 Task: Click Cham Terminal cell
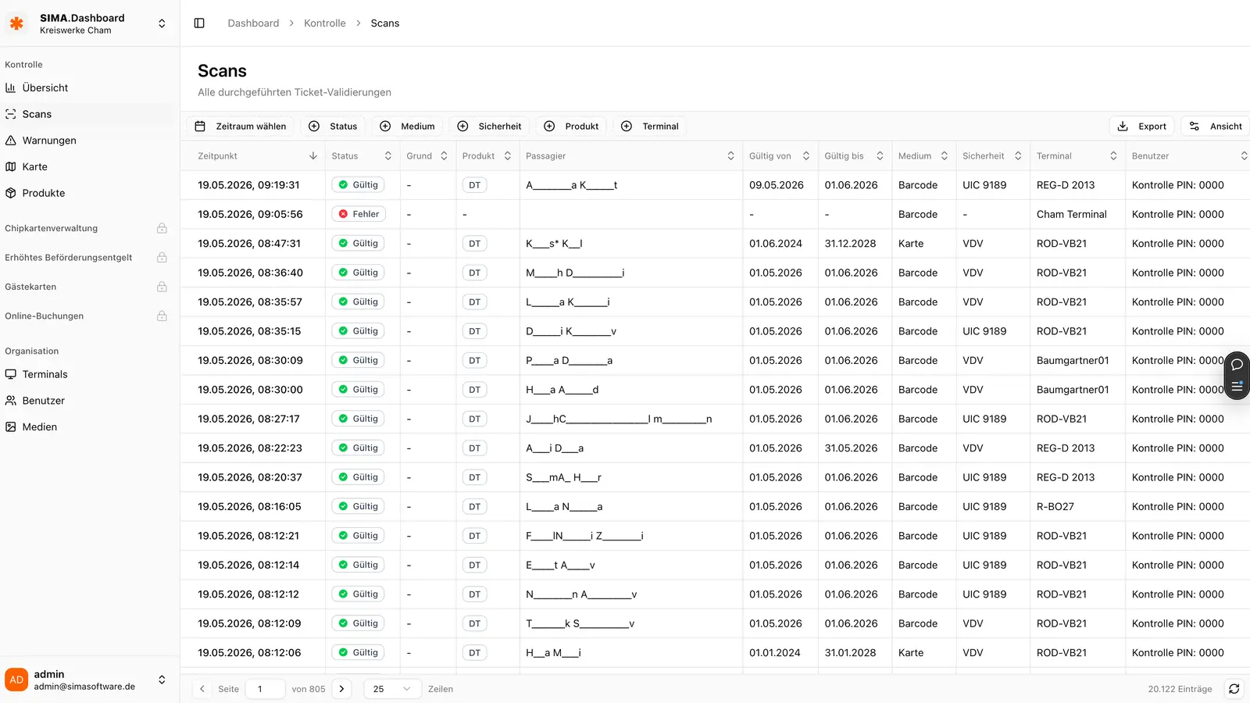[x=1071, y=214]
